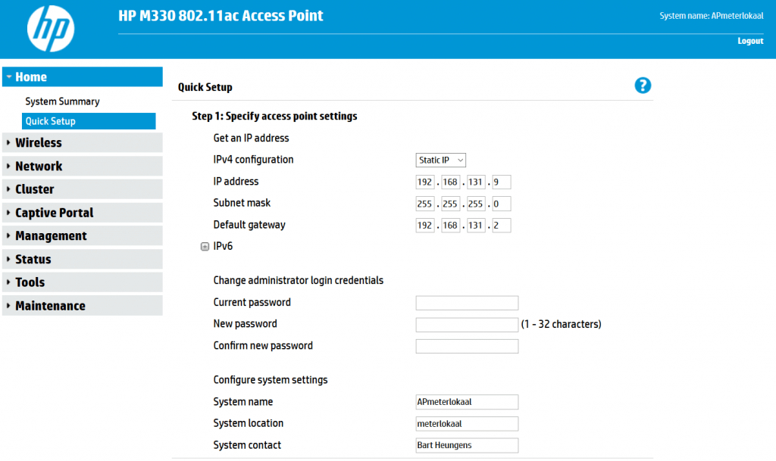Click the first octet of IP address

pos(425,182)
